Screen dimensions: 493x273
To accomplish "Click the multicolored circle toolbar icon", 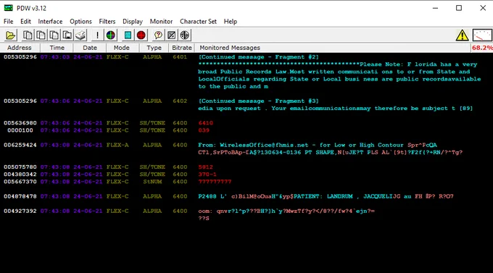I will [x=111, y=35].
